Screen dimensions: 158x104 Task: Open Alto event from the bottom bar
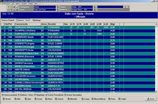click(x=17, y=99)
